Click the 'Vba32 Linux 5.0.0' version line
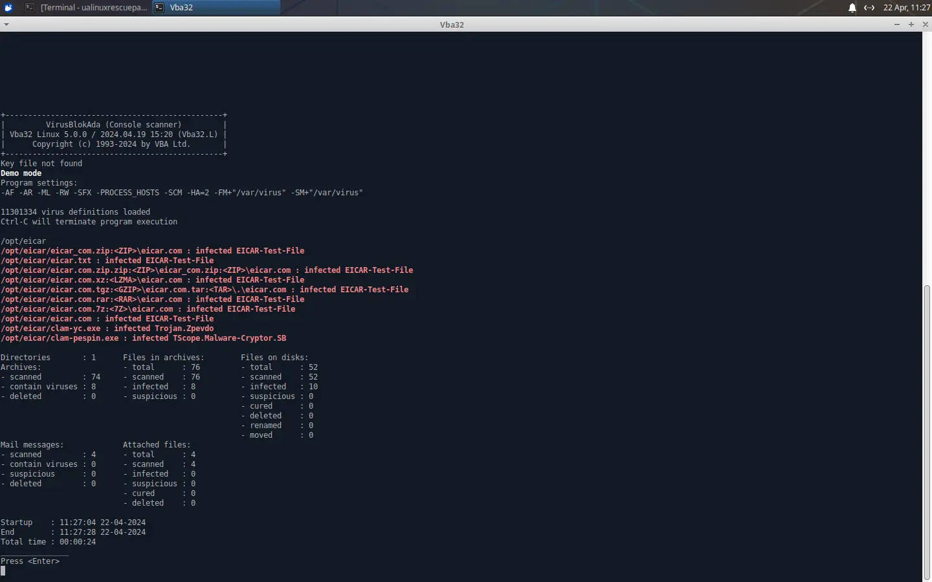The height and width of the screenshot is (582, 932). 114,135
